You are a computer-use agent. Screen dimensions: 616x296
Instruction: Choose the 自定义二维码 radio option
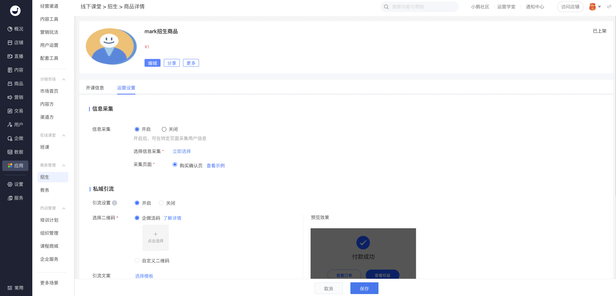[x=137, y=261]
